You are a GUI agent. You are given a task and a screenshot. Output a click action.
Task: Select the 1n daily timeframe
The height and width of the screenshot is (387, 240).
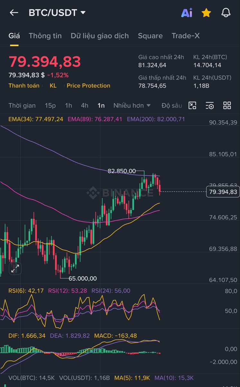click(101, 106)
